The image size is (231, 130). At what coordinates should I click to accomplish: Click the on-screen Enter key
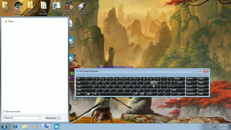176,86
